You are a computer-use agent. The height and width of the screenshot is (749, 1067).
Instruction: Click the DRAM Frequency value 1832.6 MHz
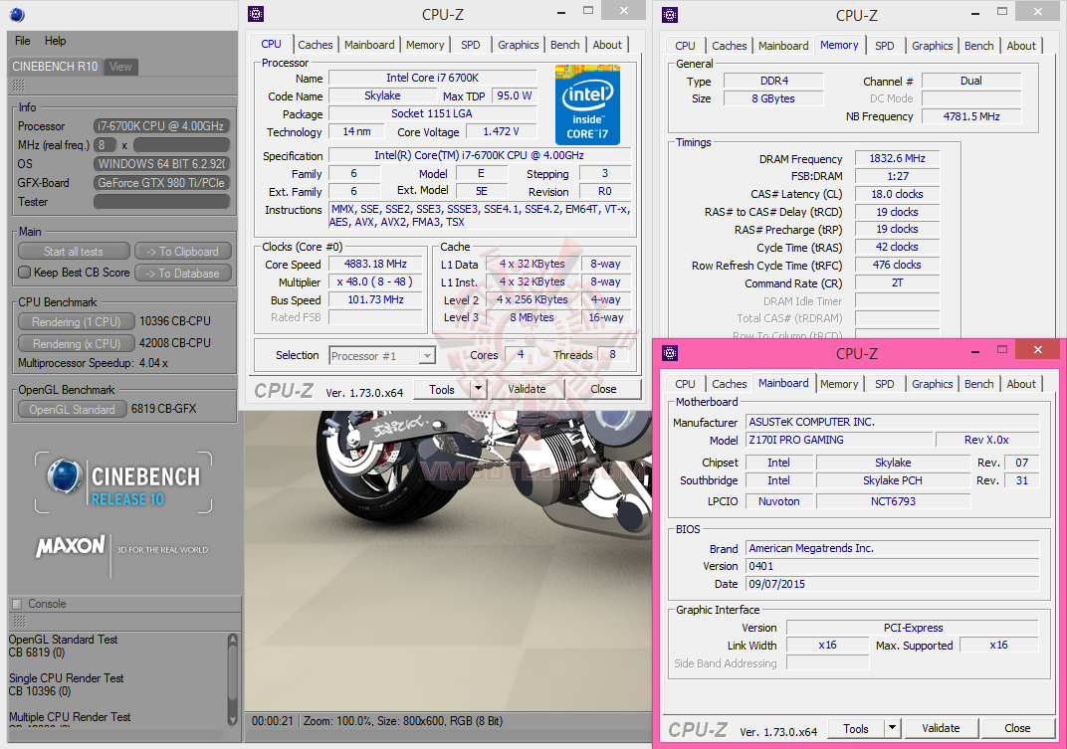897,158
